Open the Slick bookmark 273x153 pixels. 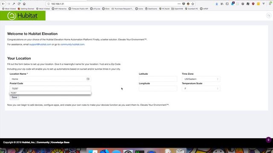(106, 8)
